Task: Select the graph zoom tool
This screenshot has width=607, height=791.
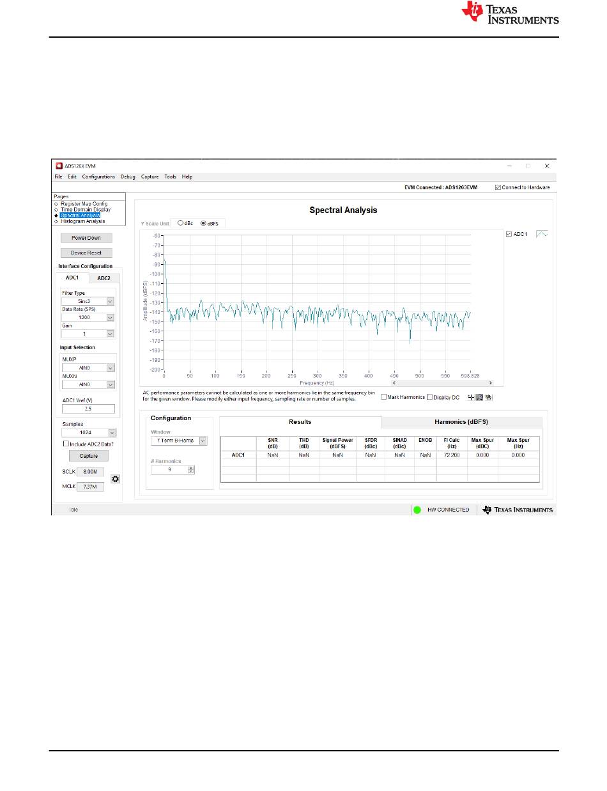Action: click(479, 397)
